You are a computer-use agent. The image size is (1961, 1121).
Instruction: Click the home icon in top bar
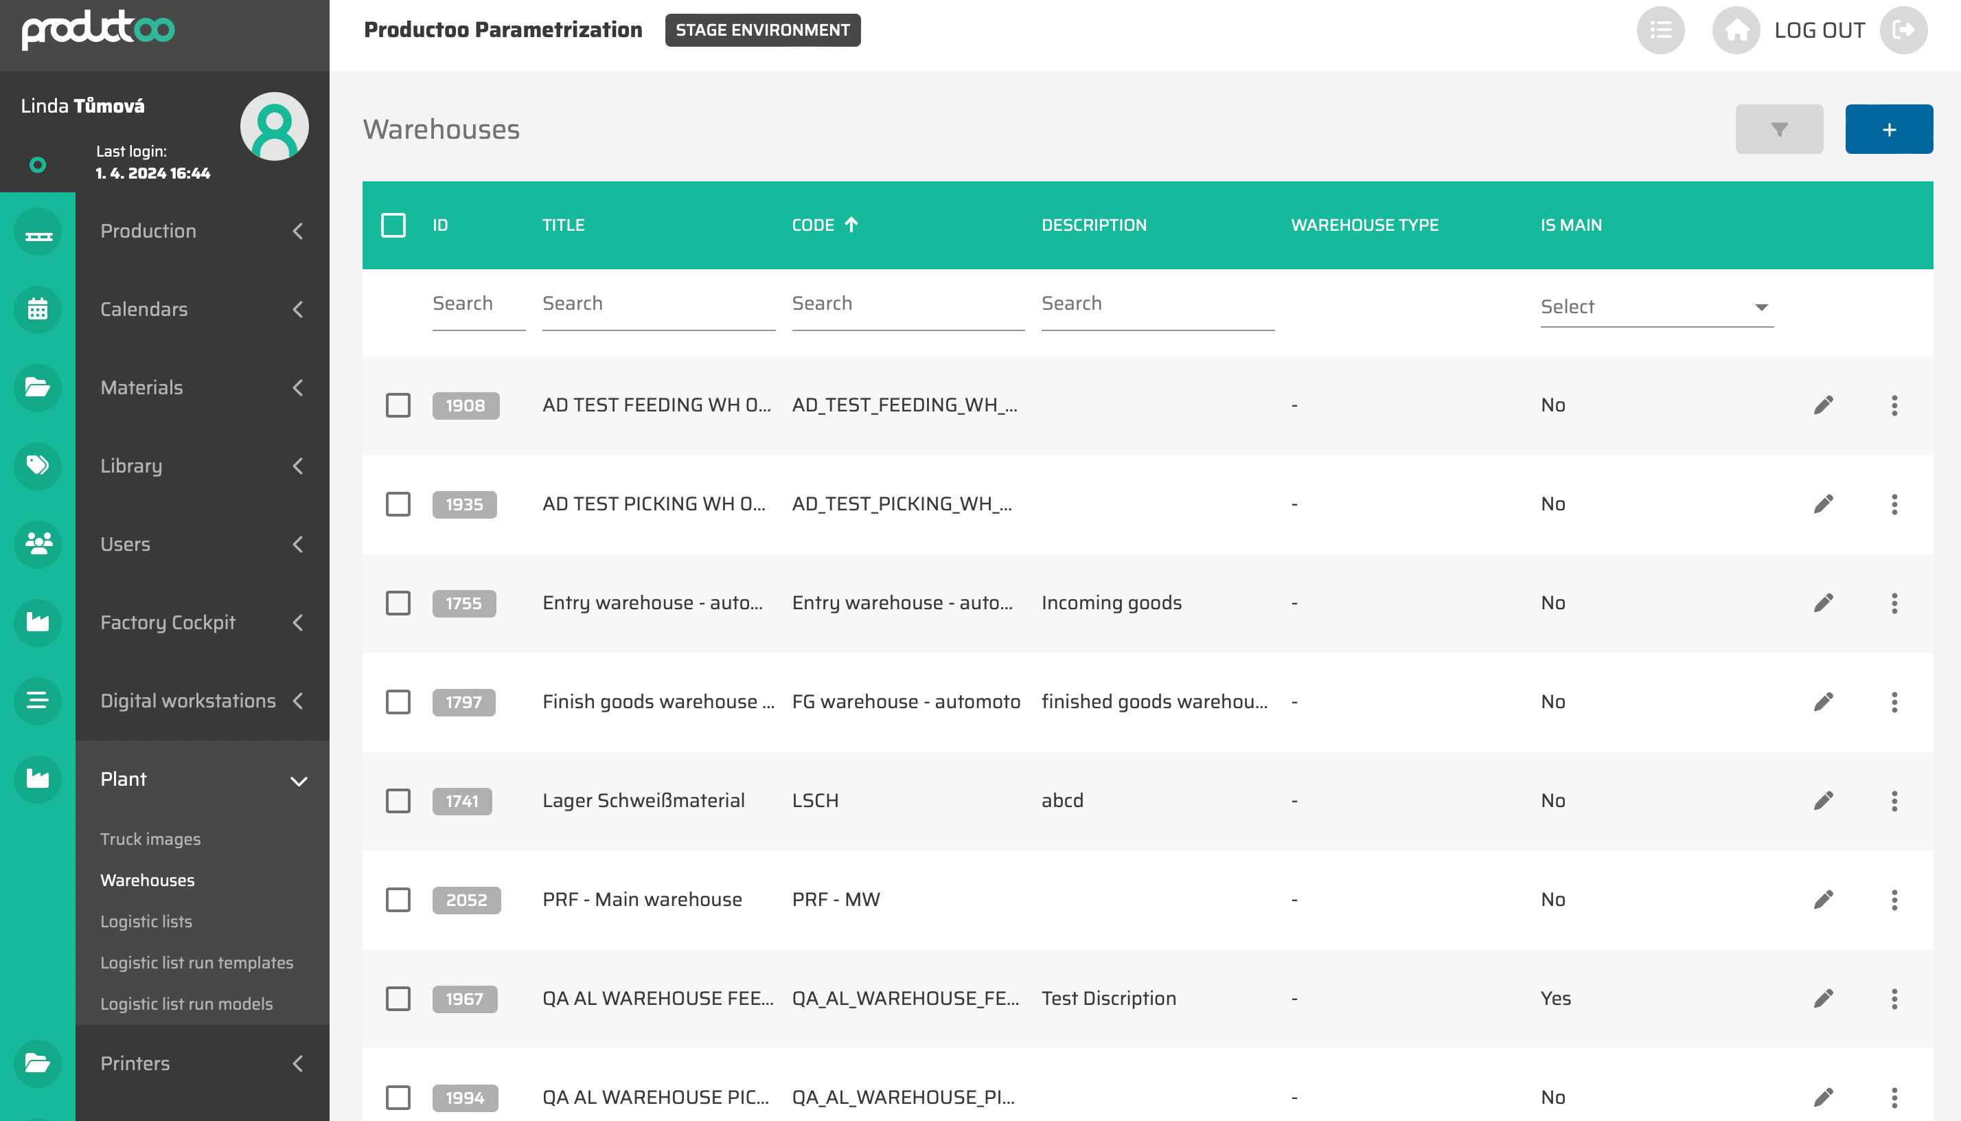click(1736, 30)
